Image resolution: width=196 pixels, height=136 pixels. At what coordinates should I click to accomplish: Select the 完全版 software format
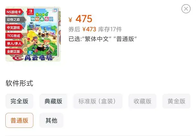tap(19, 101)
